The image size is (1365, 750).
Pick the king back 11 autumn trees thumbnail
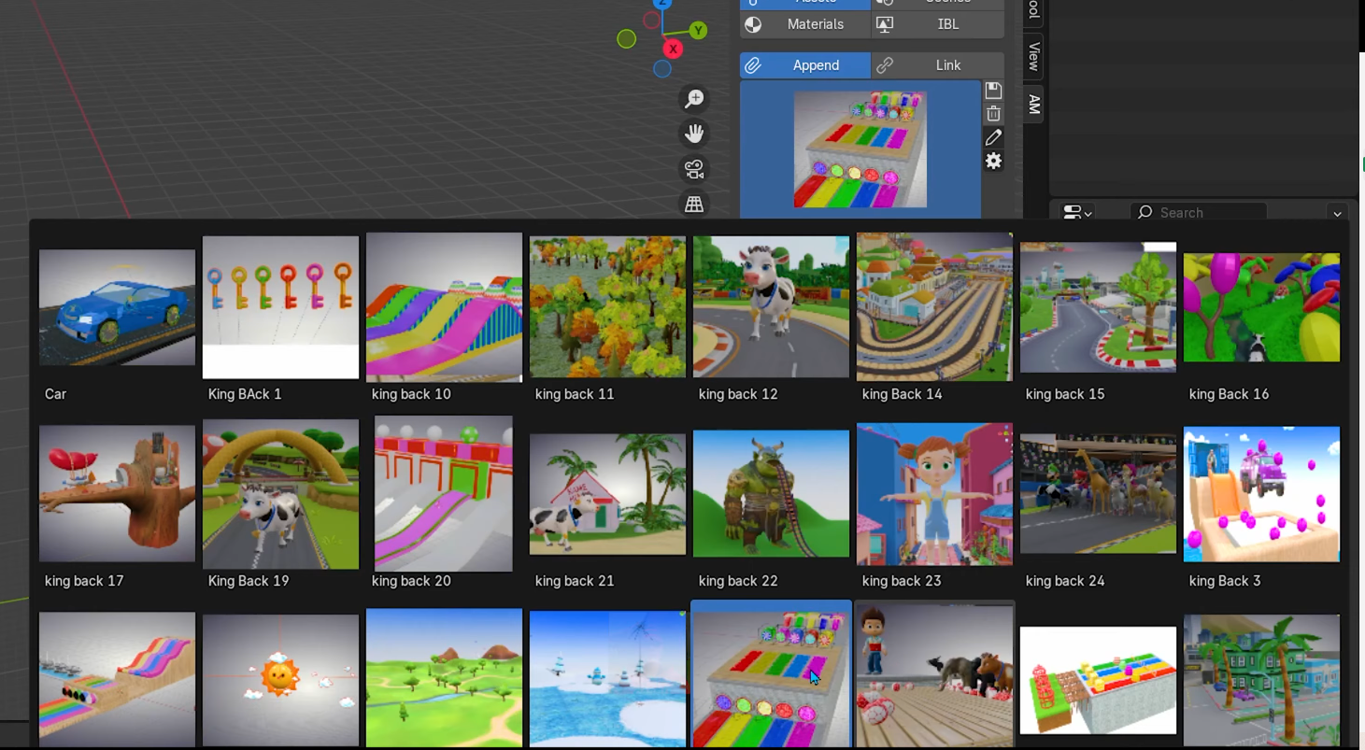(607, 307)
